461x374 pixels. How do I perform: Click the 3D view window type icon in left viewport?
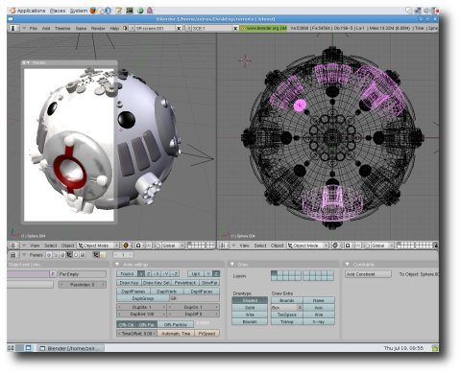(13, 245)
